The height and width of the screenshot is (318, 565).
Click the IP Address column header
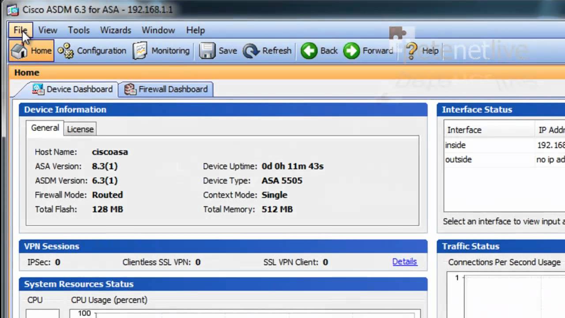coord(550,130)
